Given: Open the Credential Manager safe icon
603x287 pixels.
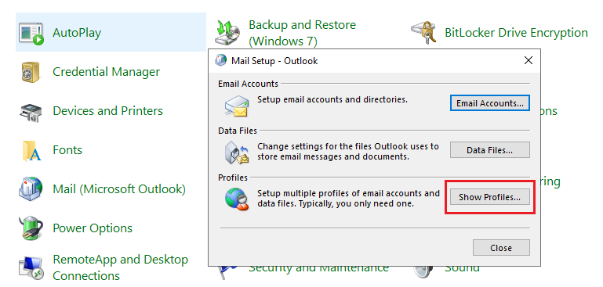Looking at the screenshot, I should coord(30,72).
